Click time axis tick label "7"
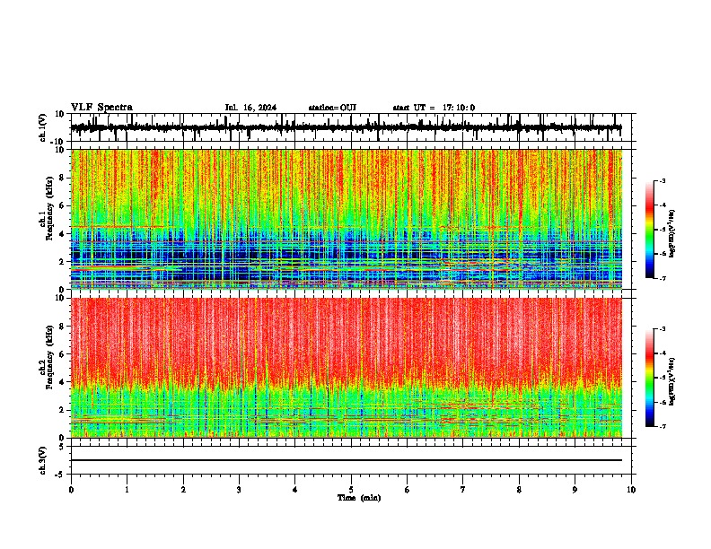711x549 pixels. [463, 490]
